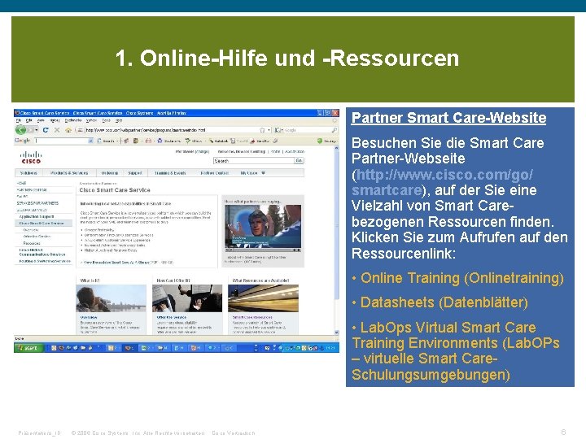This screenshot has width=586, height=439.
Task: Click the Cisco site Search text box
Action: (254, 160)
